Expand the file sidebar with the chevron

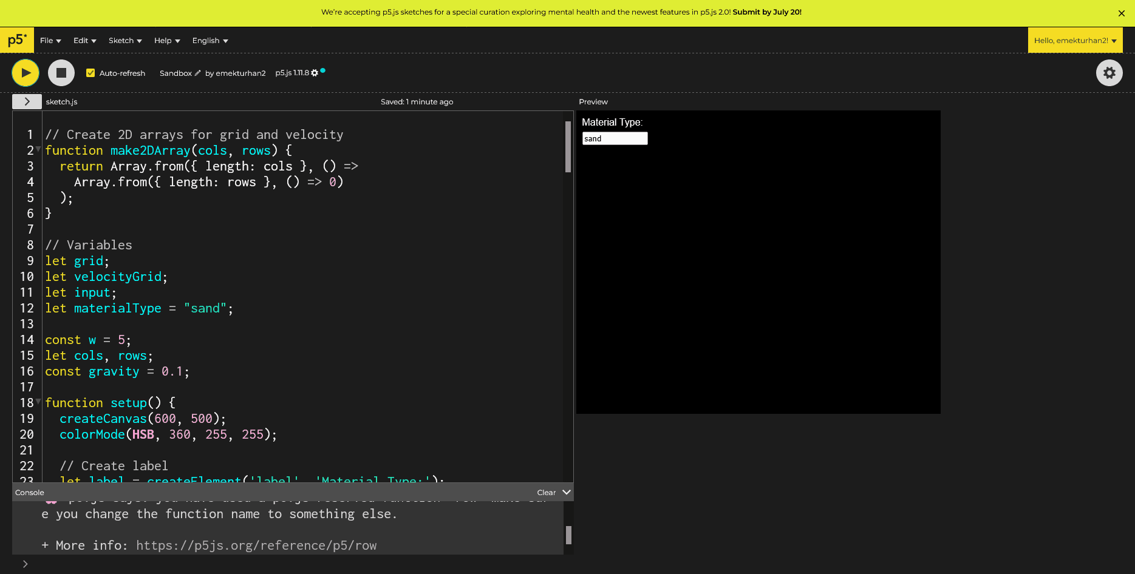[x=27, y=101]
